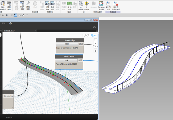
Task: Open the Dynamo Player (Dynamo 播放器)
Action: [x=101, y=6]
